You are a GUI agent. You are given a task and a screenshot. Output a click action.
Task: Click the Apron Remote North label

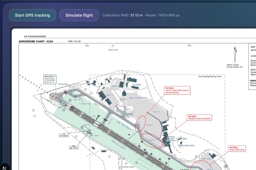pyautogui.click(x=138, y=98)
